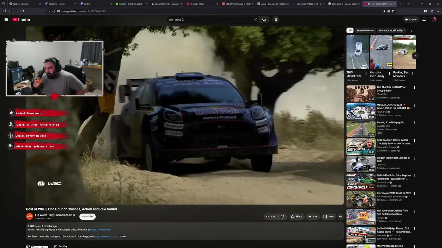Open a new browser tab
442x248 pixels.
pyautogui.click(x=401, y=4)
